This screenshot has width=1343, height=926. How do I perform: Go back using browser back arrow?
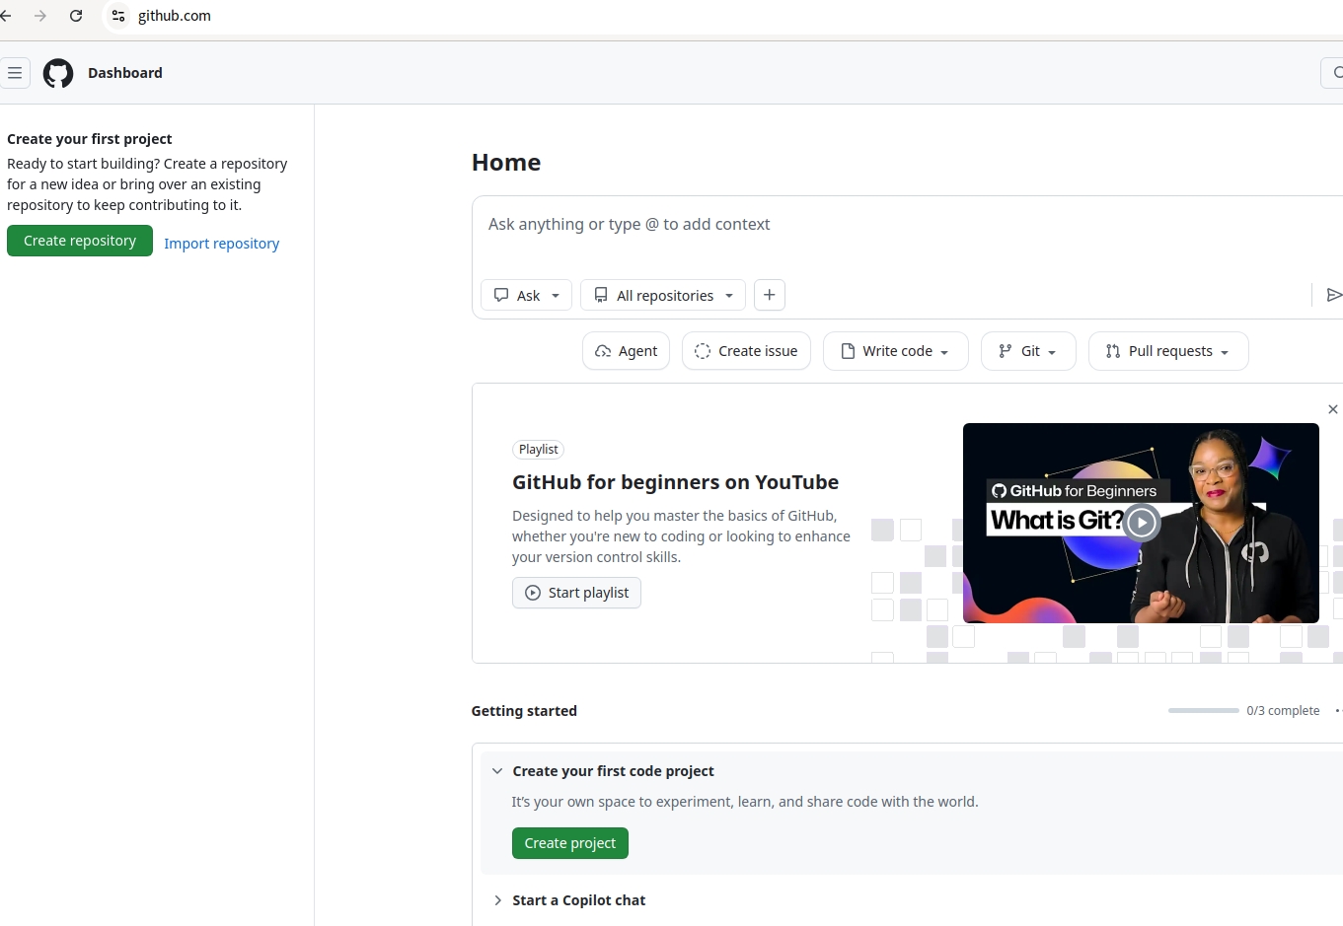point(6,16)
